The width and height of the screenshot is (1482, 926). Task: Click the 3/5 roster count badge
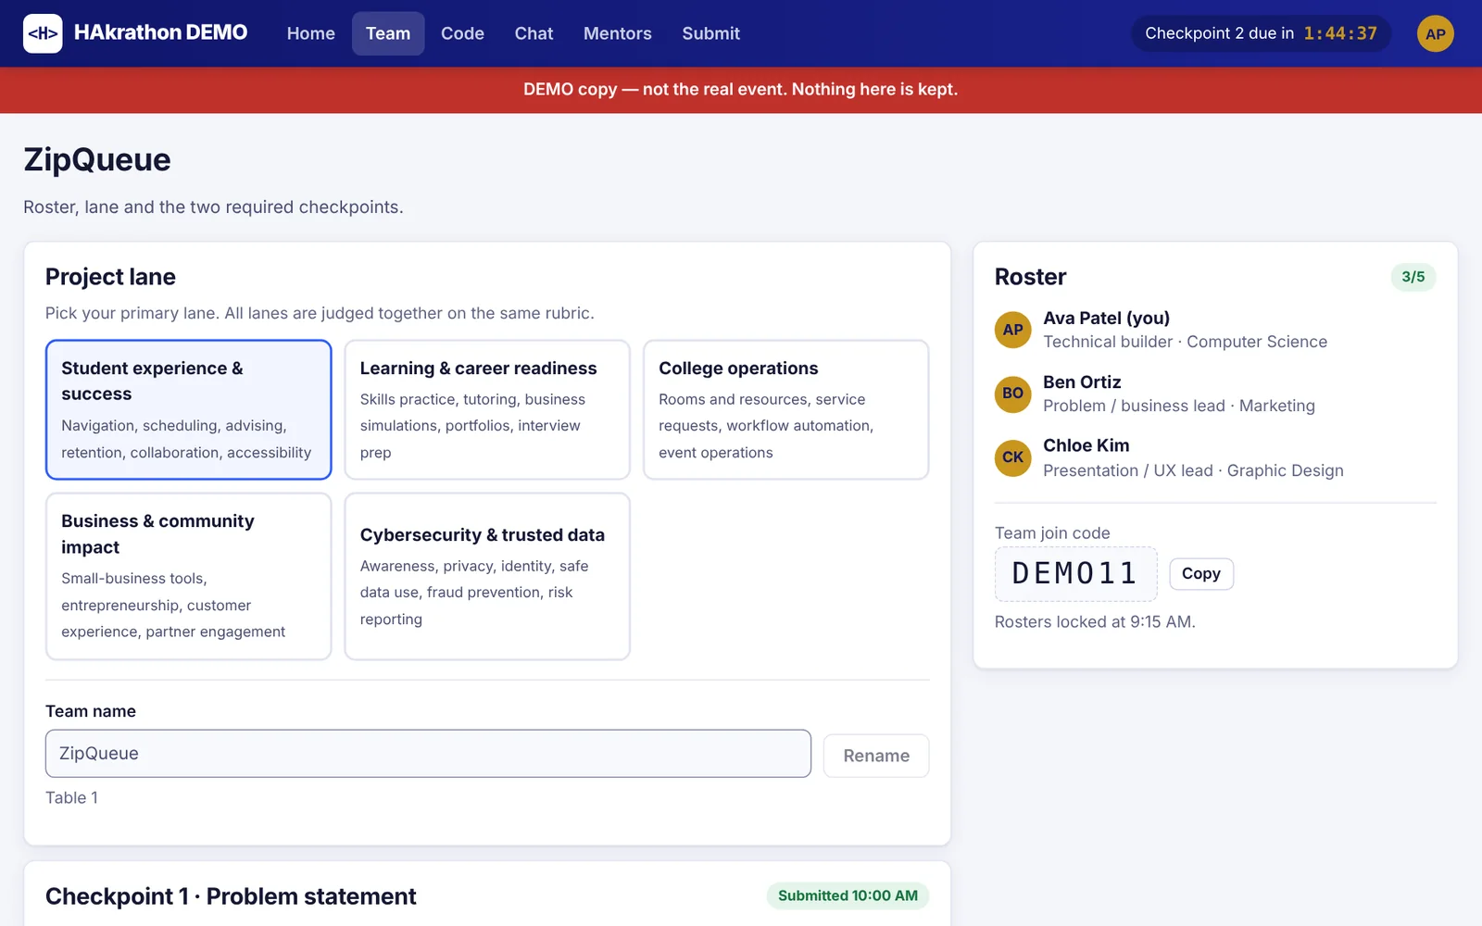point(1413,277)
